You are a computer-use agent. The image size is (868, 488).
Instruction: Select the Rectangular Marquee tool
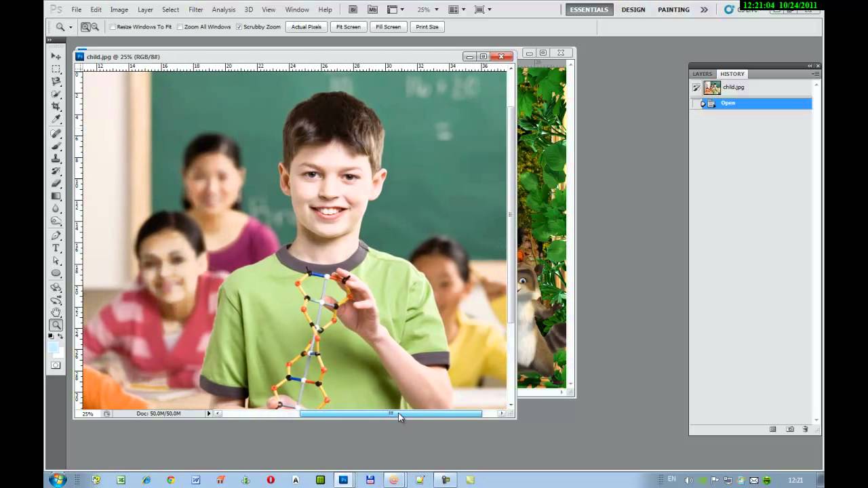56,69
